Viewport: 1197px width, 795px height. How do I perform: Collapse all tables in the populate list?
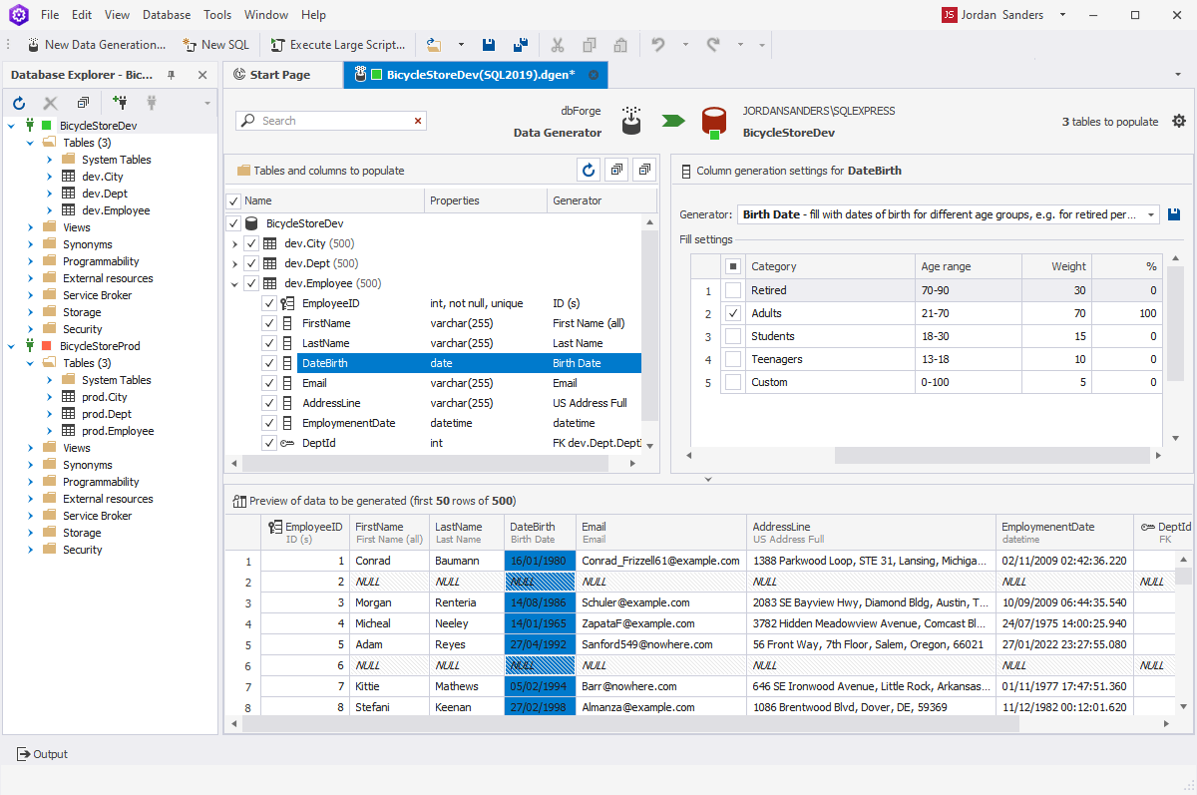pyautogui.click(x=643, y=170)
